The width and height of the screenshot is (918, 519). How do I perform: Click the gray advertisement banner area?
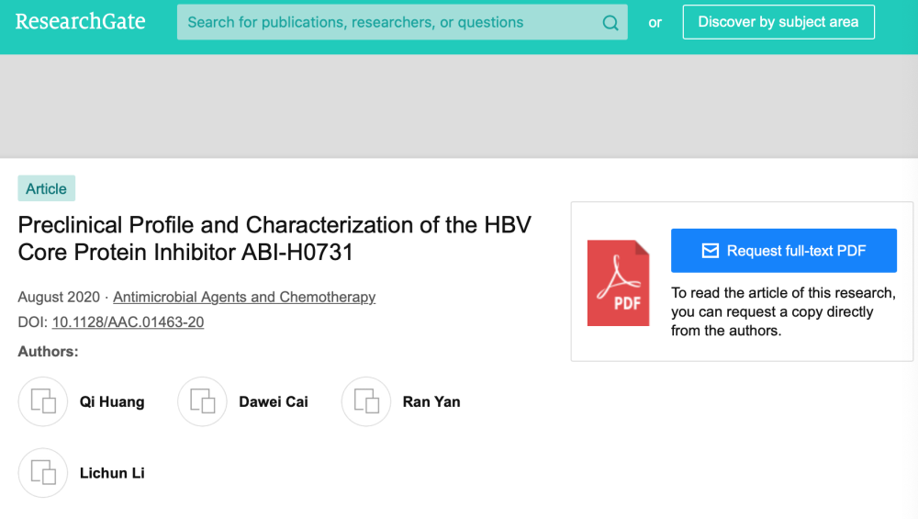pyautogui.click(x=459, y=106)
